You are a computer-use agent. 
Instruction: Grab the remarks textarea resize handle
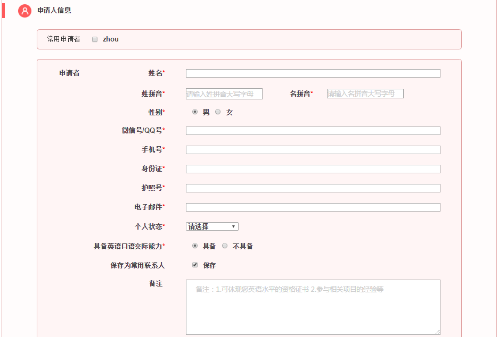438,332
